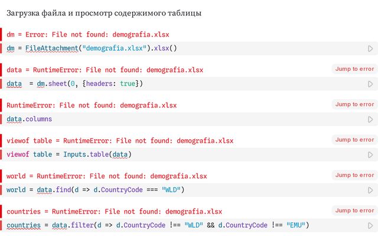Run the data.columns cell
The image size is (378, 236).
tap(370, 119)
